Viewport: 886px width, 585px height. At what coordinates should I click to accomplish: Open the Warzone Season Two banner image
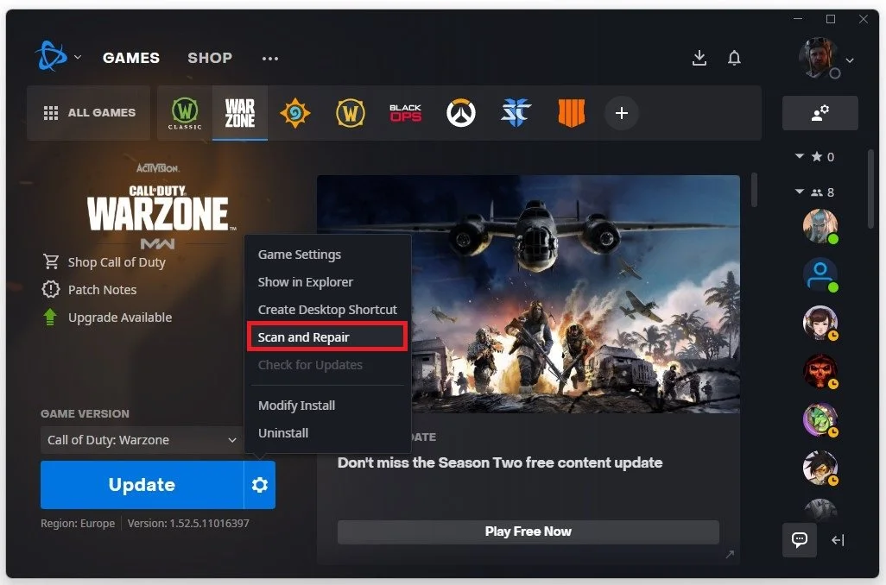click(528, 294)
